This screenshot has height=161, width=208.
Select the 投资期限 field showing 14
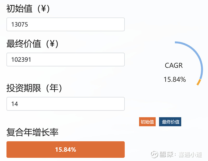pyautogui.click(x=66, y=104)
